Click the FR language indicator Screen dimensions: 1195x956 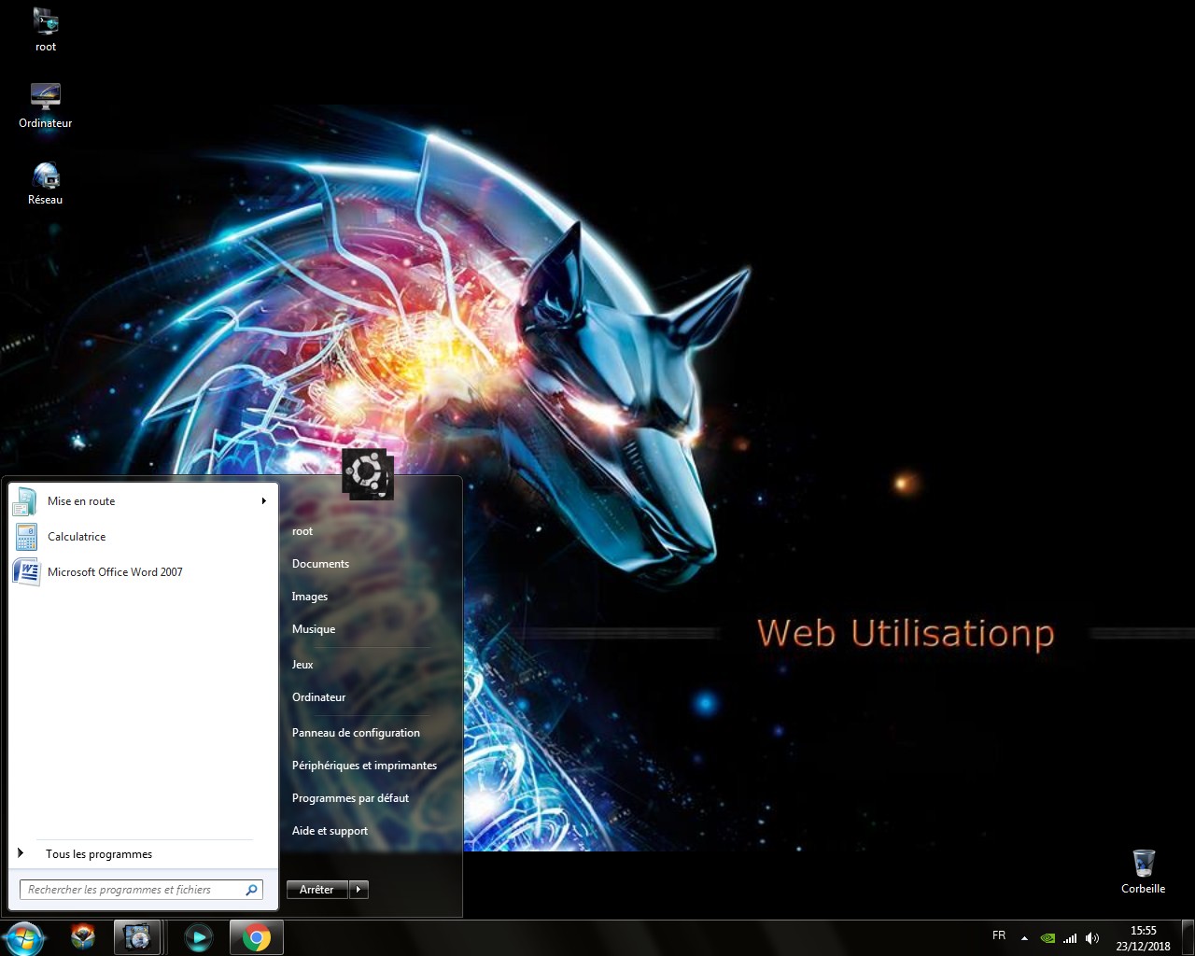[999, 935]
